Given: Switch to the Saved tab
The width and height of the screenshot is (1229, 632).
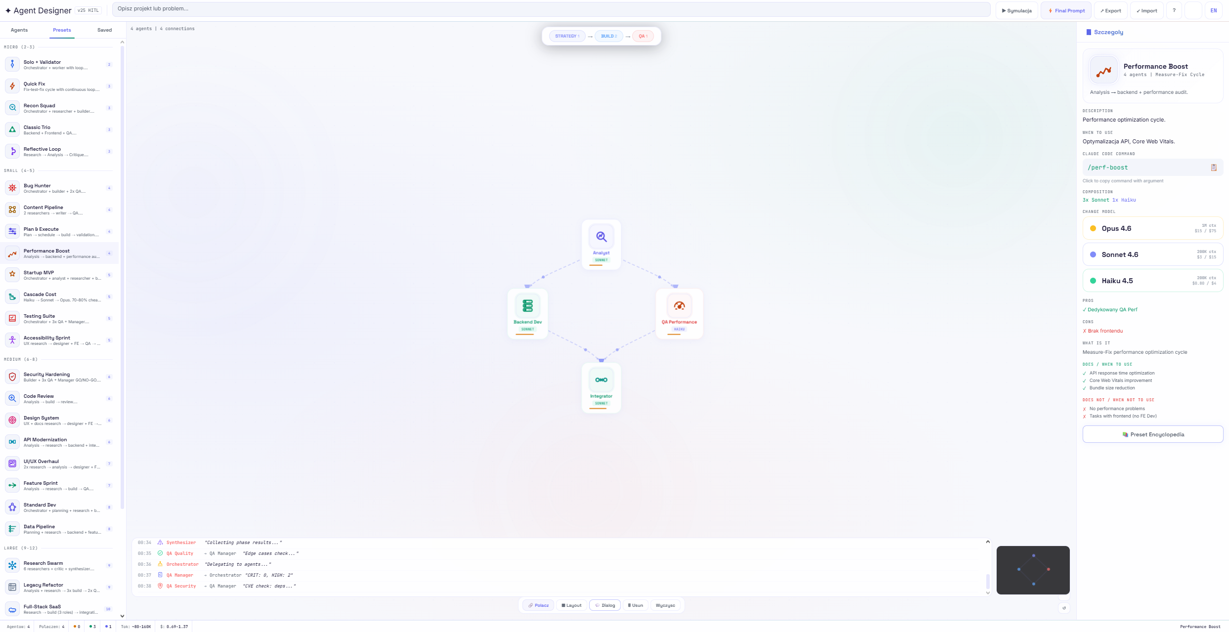Looking at the screenshot, I should click(x=104, y=30).
